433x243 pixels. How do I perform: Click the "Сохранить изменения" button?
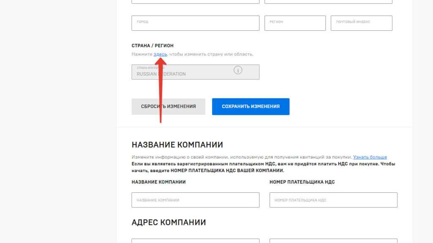tap(251, 106)
